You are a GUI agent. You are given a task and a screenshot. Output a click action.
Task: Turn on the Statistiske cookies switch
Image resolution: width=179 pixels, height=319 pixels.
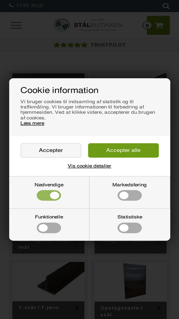130,228
